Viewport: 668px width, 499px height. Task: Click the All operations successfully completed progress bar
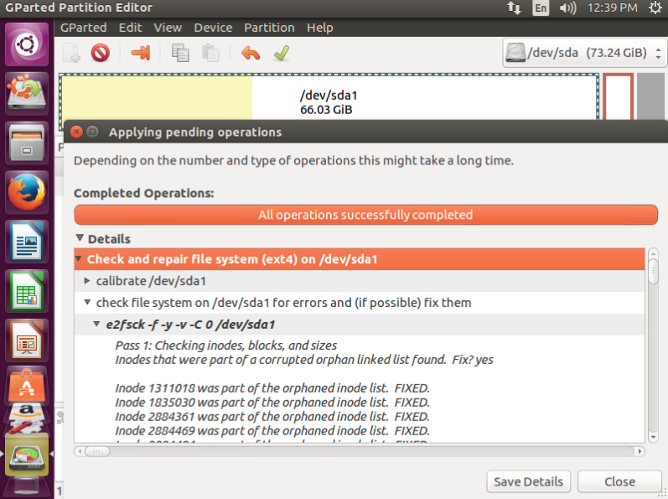pos(366,215)
